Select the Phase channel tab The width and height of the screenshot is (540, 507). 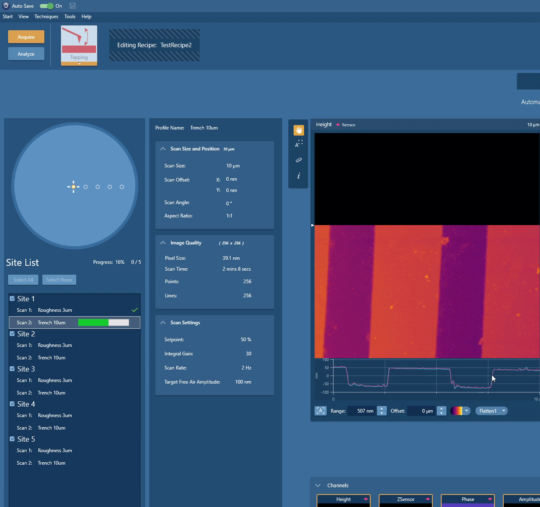click(467, 499)
